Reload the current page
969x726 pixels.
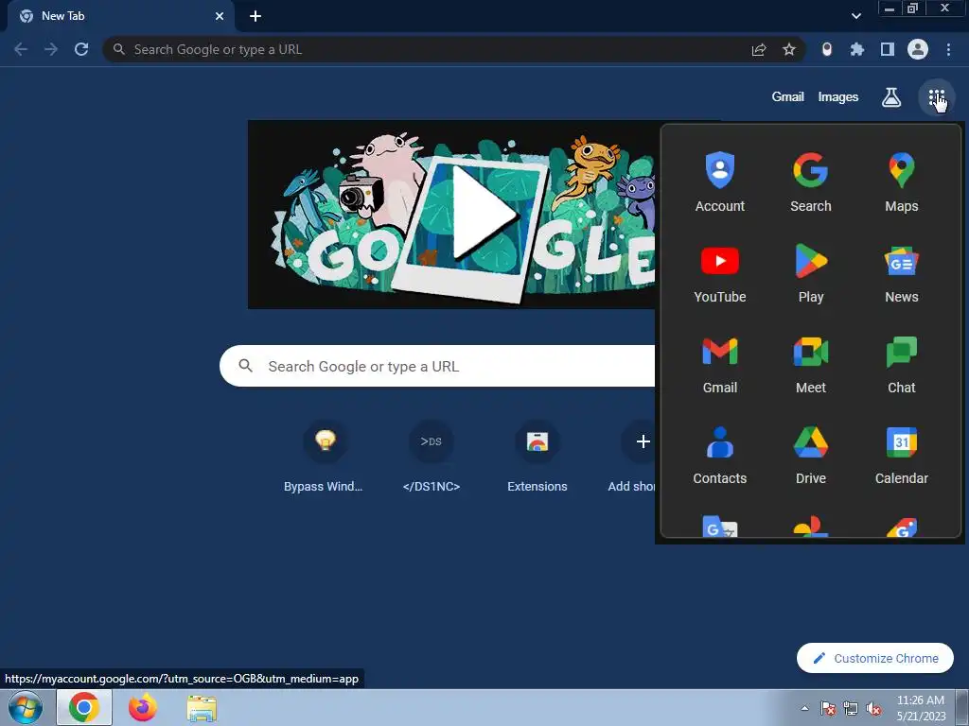[x=81, y=49]
